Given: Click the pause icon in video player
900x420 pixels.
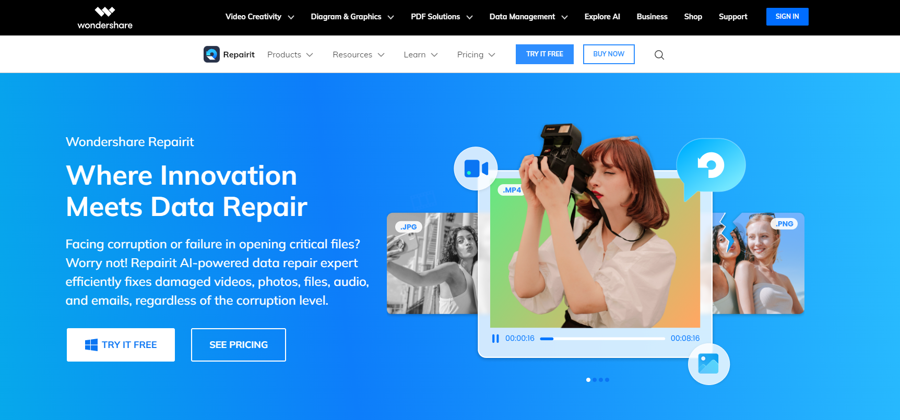Looking at the screenshot, I should (x=495, y=339).
